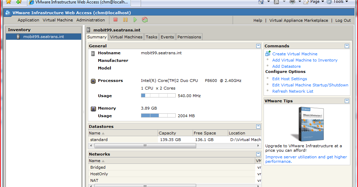Select mobit99.seatrans.int in the Inventory tree

[x=44, y=37]
